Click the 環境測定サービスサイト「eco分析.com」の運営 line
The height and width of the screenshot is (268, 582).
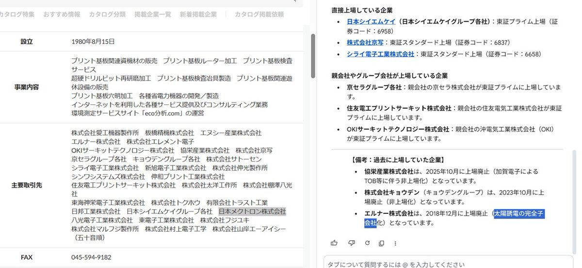coord(137,113)
